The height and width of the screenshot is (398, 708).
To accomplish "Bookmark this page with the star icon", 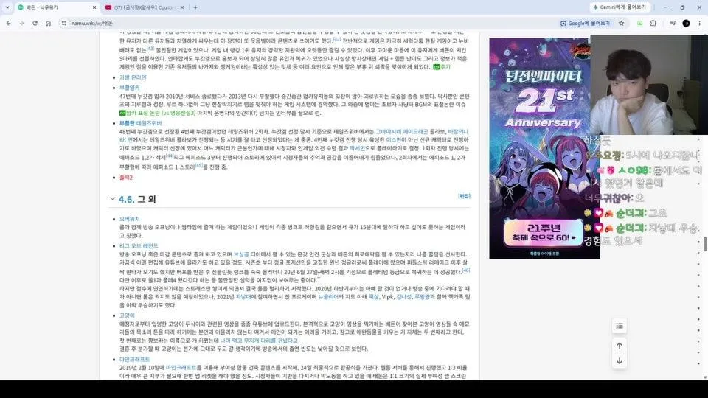I will point(621,23).
